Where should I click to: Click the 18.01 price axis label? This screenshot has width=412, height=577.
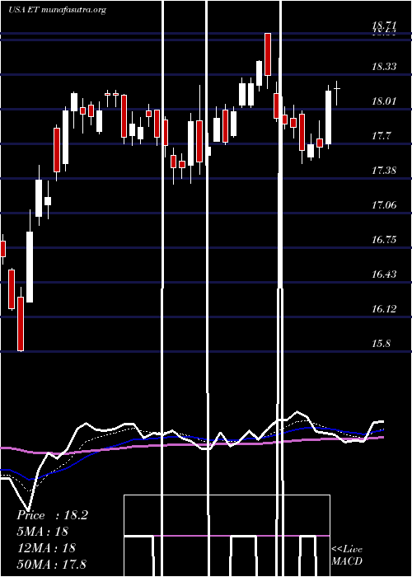tap(384, 101)
